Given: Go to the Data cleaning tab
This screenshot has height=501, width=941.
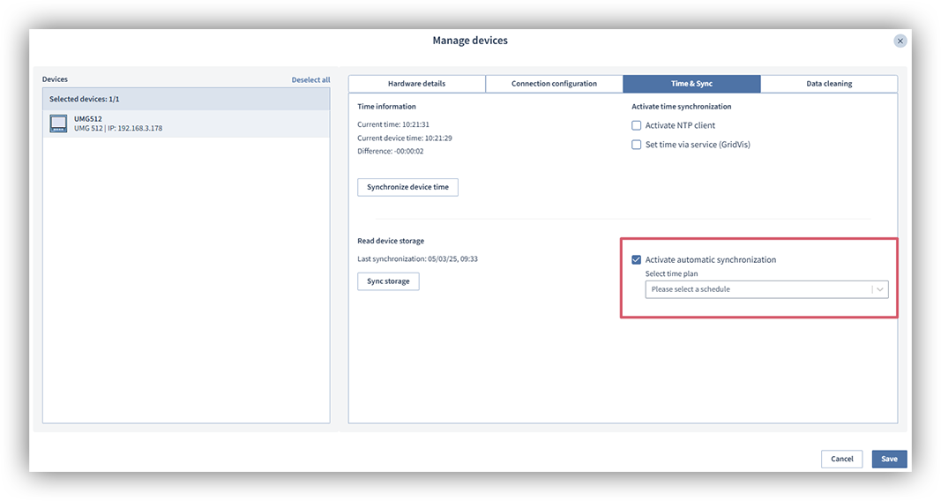Looking at the screenshot, I should [x=829, y=84].
